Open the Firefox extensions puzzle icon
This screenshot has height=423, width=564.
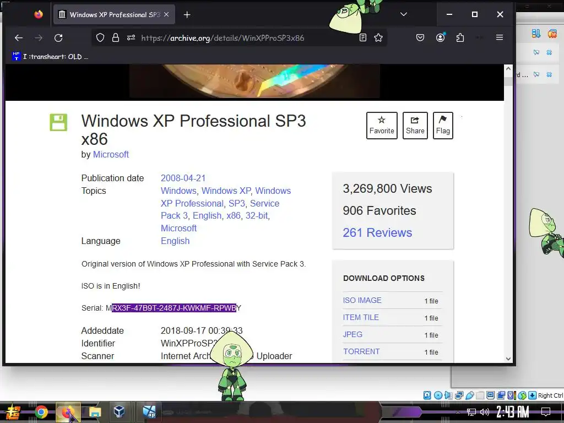(460, 37)
